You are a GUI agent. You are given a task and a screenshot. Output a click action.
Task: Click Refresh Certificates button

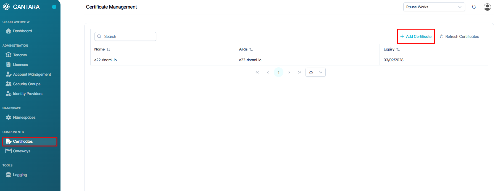tap(459, 36)
